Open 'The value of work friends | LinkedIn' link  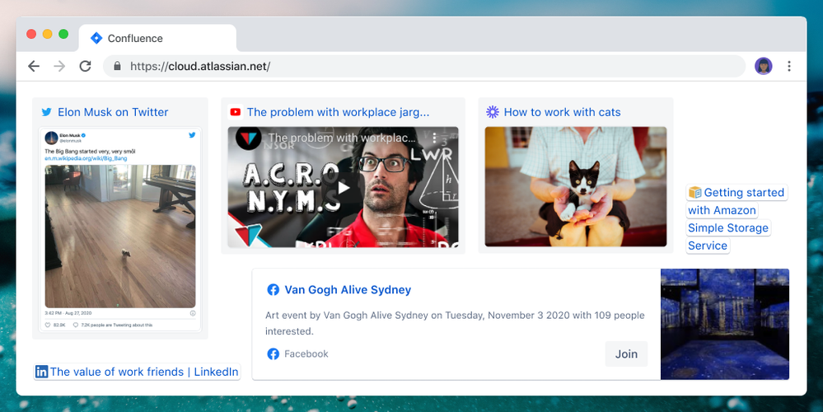(x=144, y=372)
